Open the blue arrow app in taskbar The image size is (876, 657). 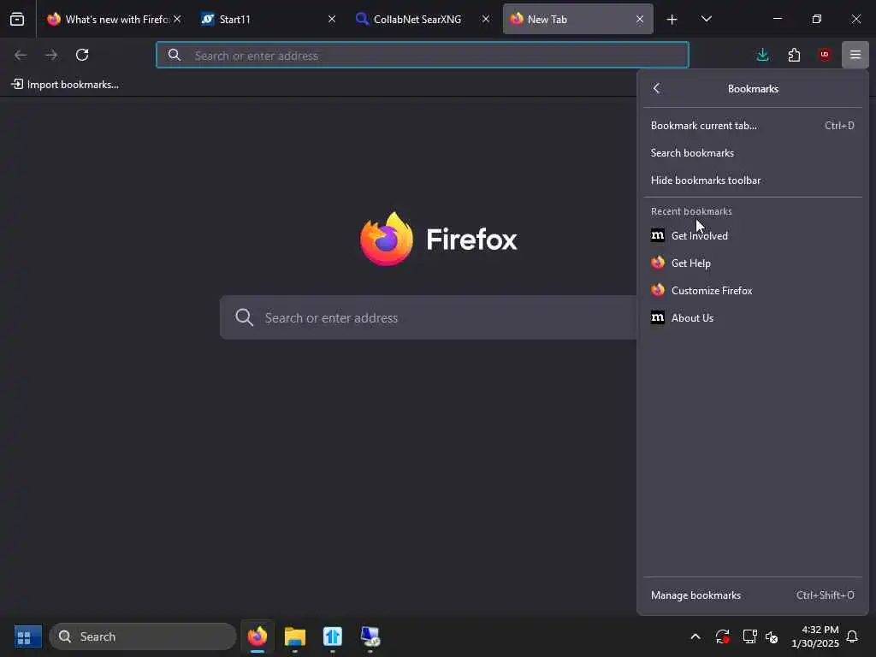[x=333, y=636]
